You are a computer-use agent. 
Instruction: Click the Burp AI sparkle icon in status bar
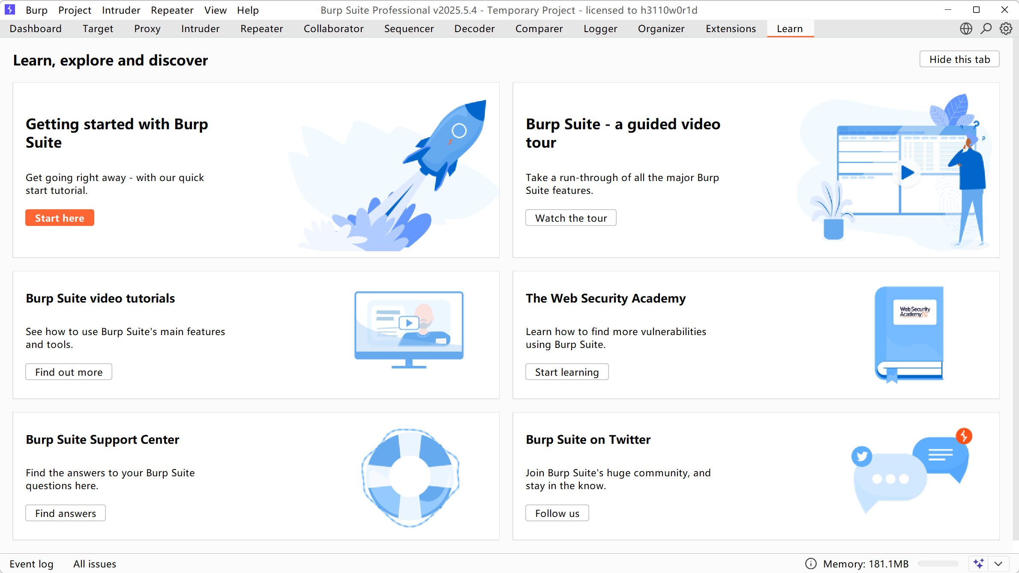click(979, 564)
